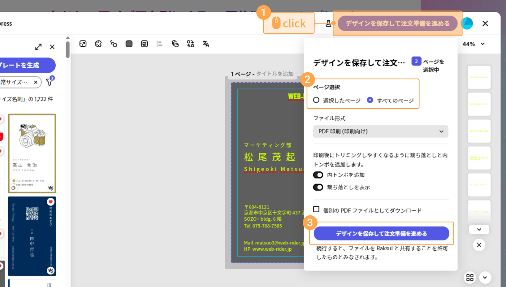Select the second page thumbnail in strip
Screen dimensions: 506x287
click(x=479, y=104)
